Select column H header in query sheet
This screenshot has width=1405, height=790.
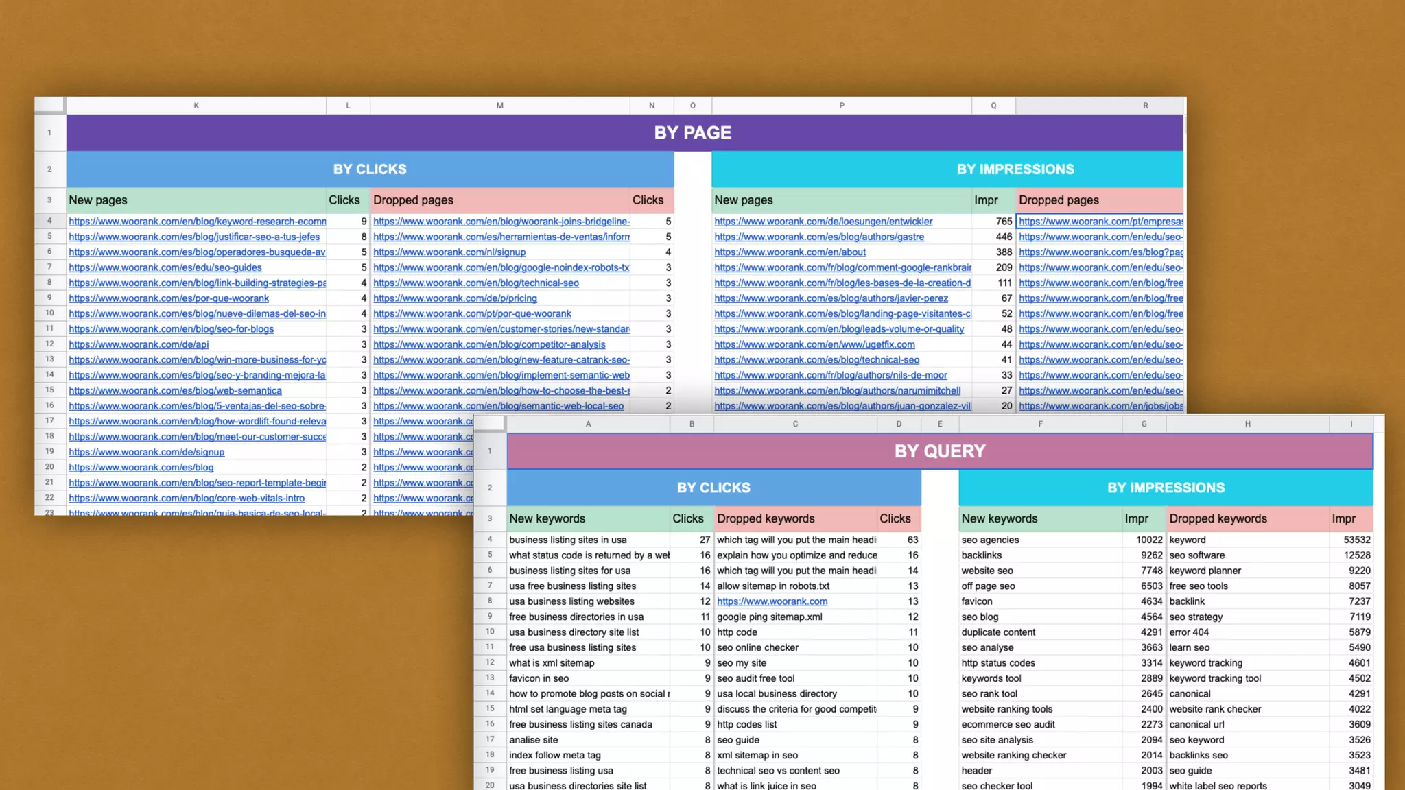pos(1247,424)
